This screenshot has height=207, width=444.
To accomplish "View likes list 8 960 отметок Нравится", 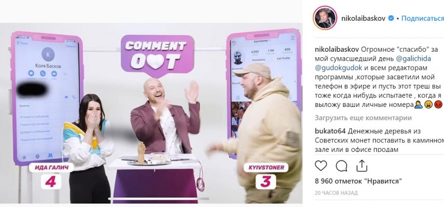I will click(358, 181).
